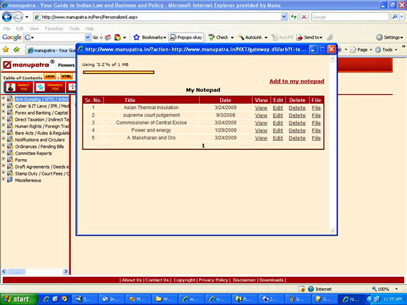Select the Notifications and Circulars tree item

click(x=40, y=139)
